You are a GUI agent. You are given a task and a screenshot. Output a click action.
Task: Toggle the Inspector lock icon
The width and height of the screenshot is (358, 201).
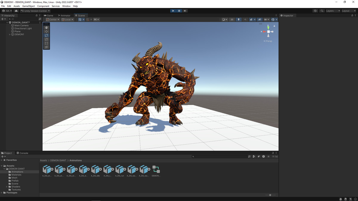(x=351, y=15)
